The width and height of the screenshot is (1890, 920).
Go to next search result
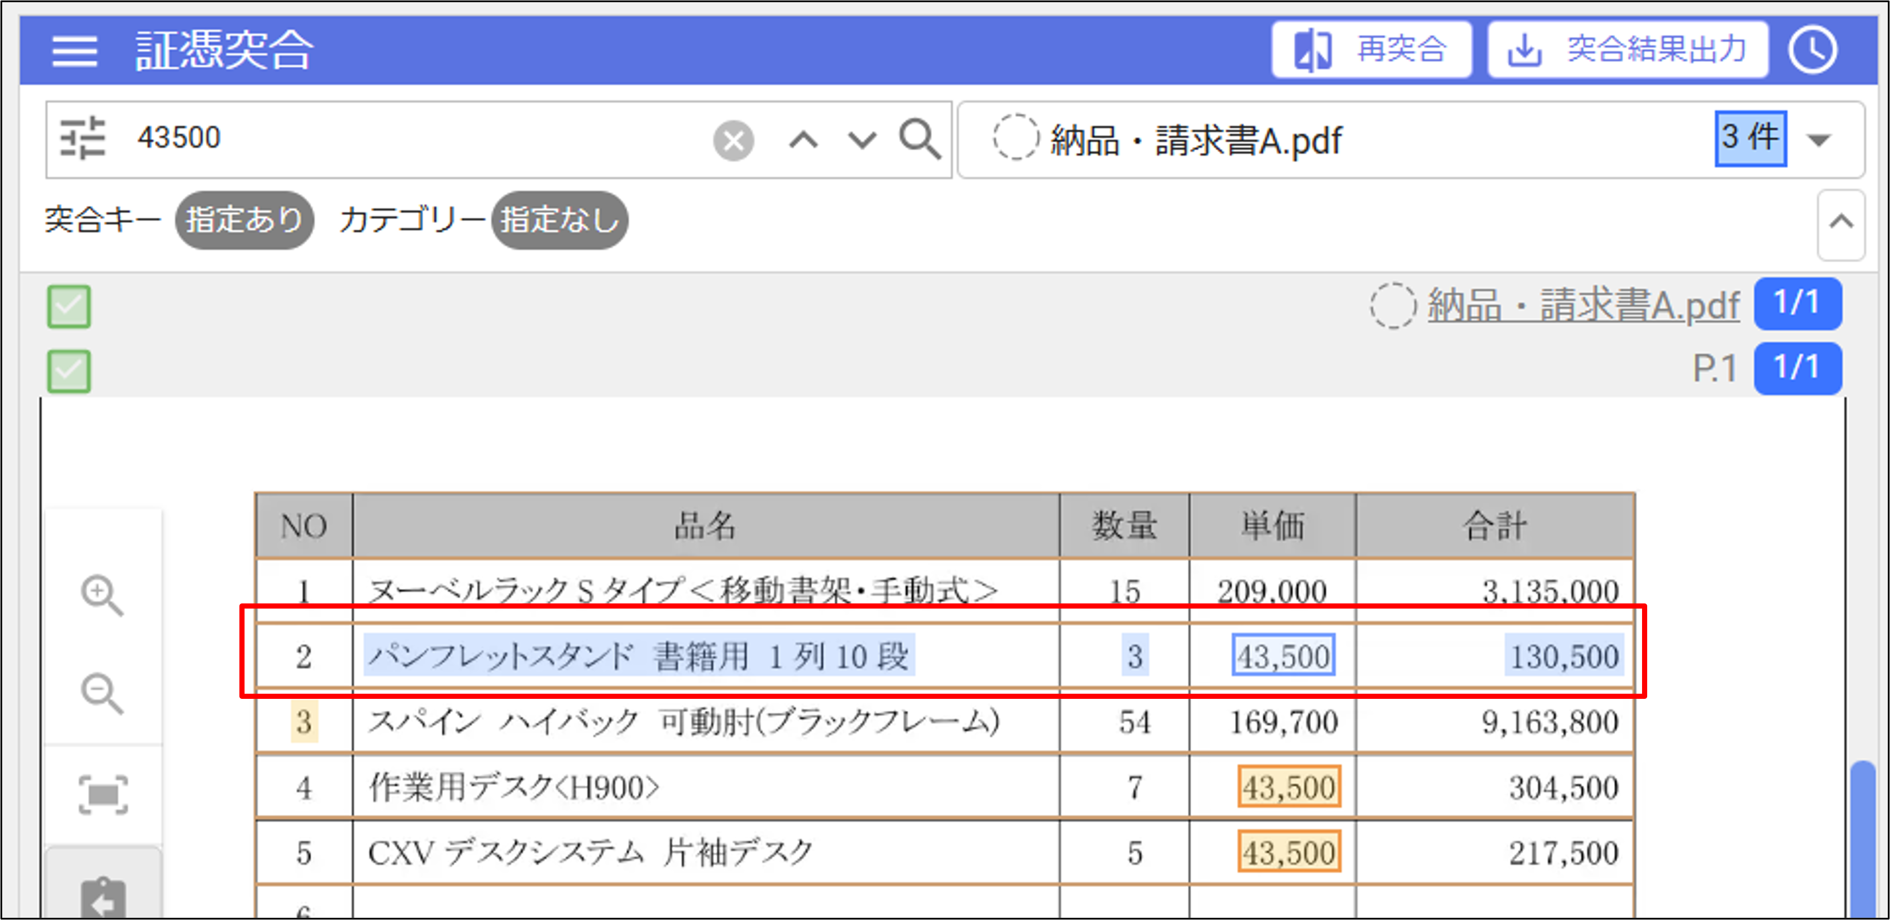[862, 139]
